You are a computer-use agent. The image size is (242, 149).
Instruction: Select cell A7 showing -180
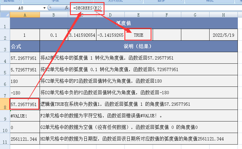(25, 92)
